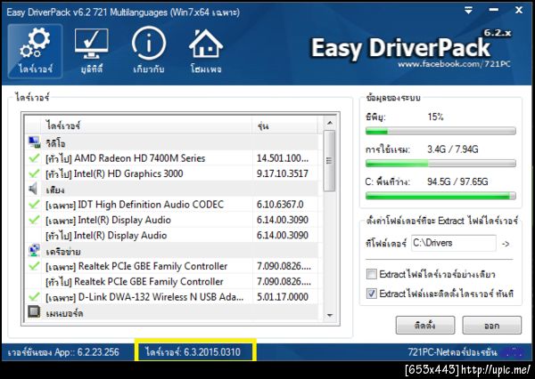The width and height of the screenshot is (535, 379).
Task: Toggle checkmark for IDT High Definition Audio CODEC
Action: (34, 205)
